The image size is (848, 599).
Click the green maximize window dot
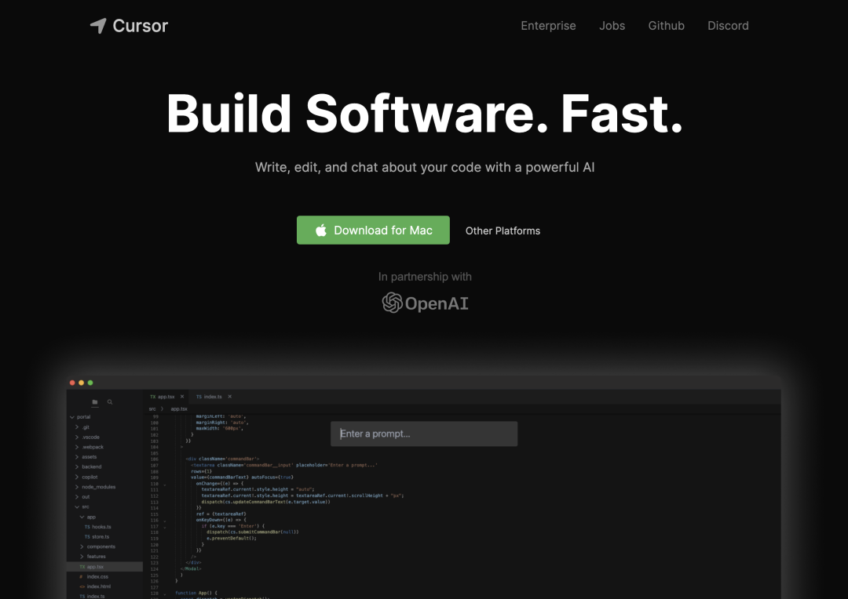[90, 383]
